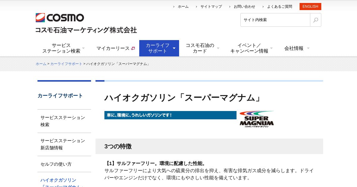Open the top ホーム utility link
357x187 pixels.
tap(183, 7)
